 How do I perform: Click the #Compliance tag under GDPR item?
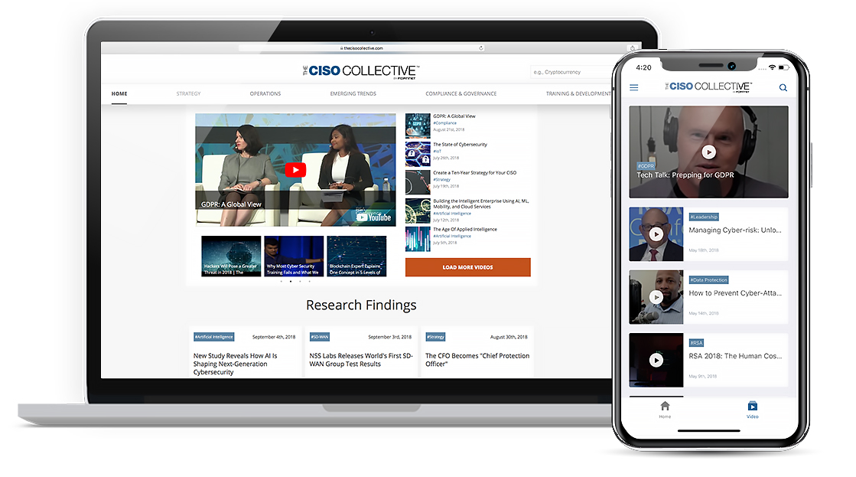pyautogui.click(x=445, y=123)
